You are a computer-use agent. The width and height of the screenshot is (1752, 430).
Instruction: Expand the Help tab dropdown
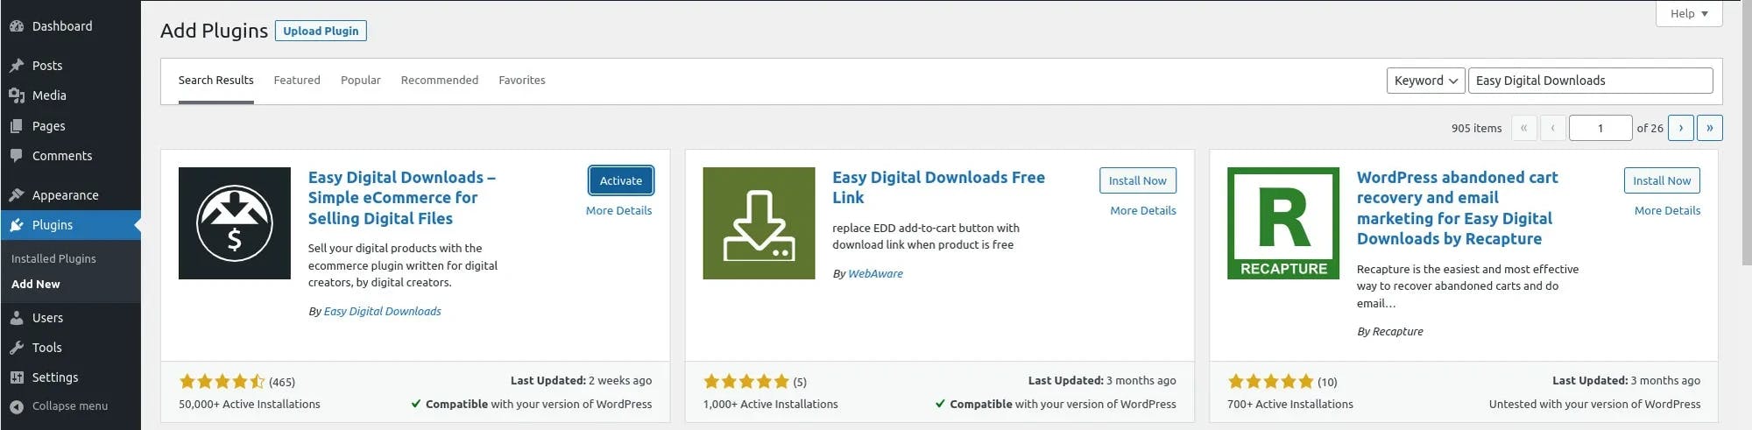point(1689,13)
